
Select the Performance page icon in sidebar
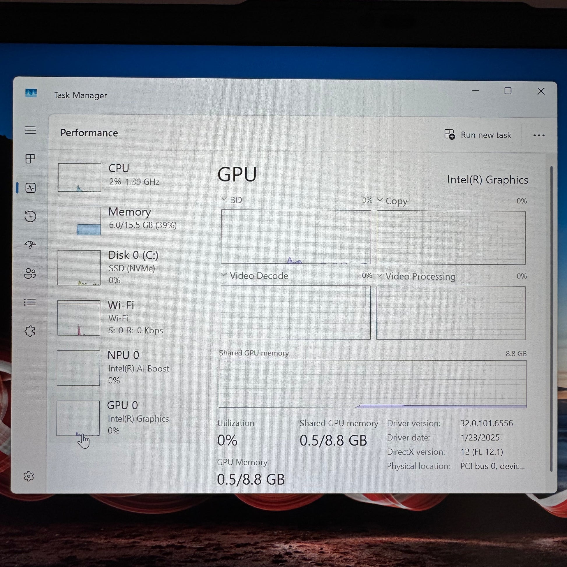pyautogui.click(x=31, y=188)
